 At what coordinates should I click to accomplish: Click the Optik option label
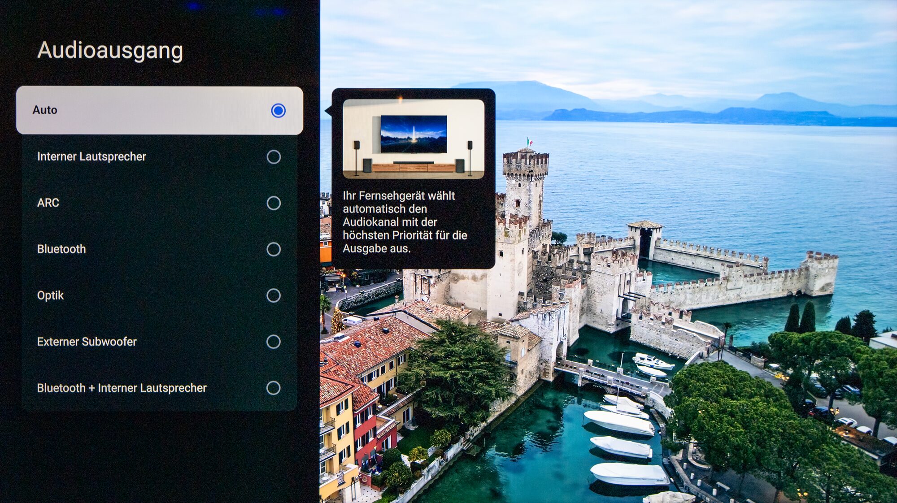[50, 295]
